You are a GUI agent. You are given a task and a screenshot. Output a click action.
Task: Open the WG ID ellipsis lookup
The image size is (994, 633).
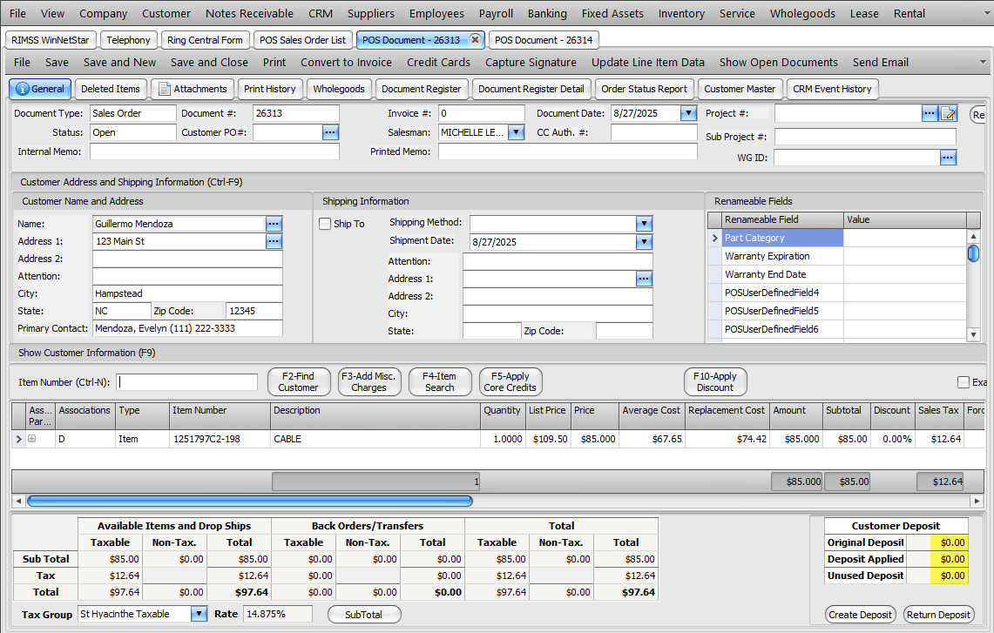[x=948, y=157]
